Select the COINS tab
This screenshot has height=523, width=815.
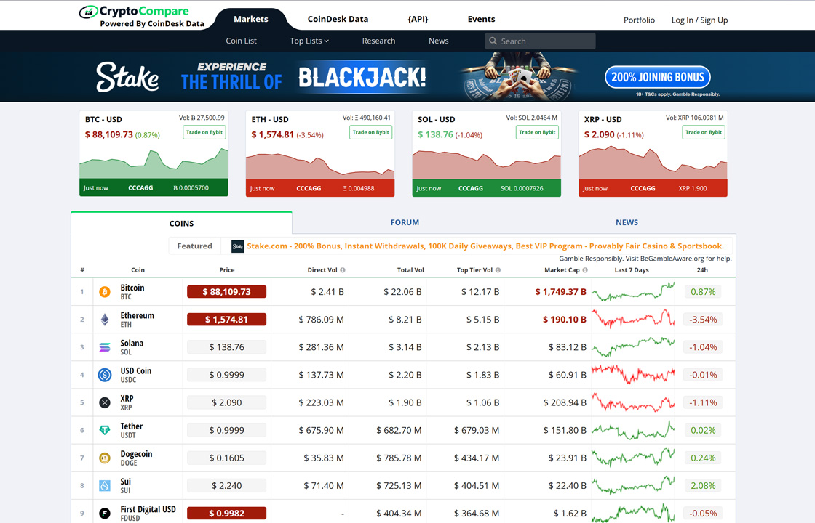[181, 224]
